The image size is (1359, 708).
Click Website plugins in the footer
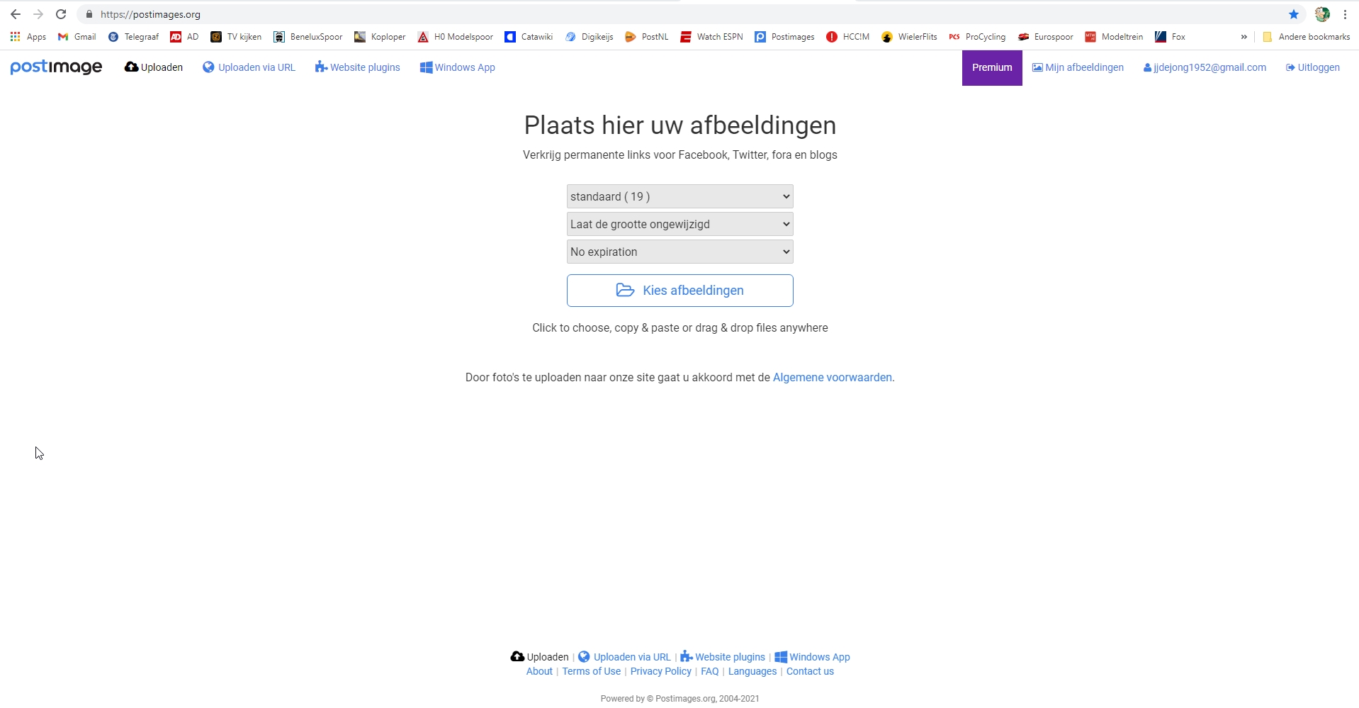pyautogui.click(x=723, y=657)
